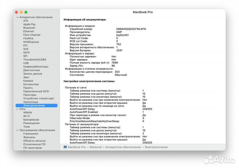Click Аппаратное обеспечение in the path bar

tap(123, 147)
